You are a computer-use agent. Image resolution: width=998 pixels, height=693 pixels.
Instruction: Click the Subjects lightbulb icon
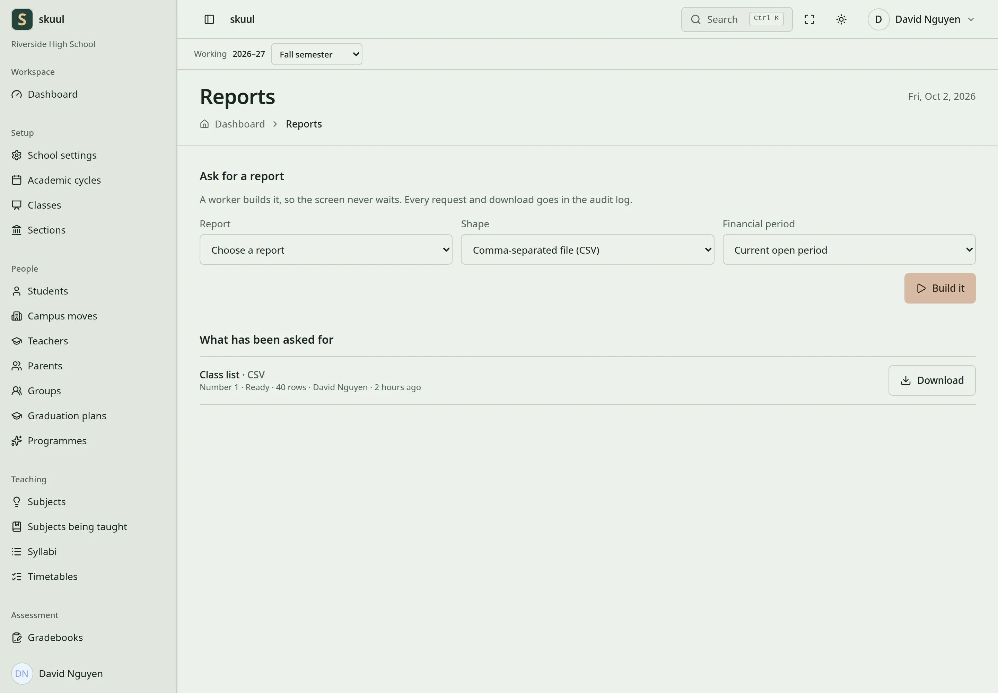tap(17, 501)
